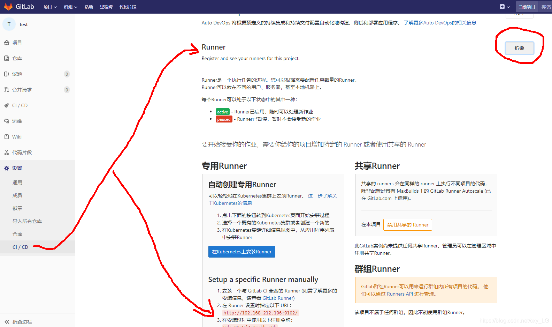Open the plus new-item dropdown in navbar
Image resolution: width=552 pixels, height=327 pixels.
pos(505,7)
